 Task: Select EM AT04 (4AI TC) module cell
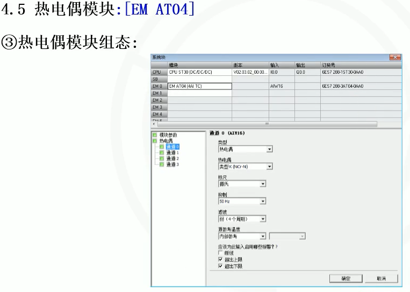click(x=200, y=86)
